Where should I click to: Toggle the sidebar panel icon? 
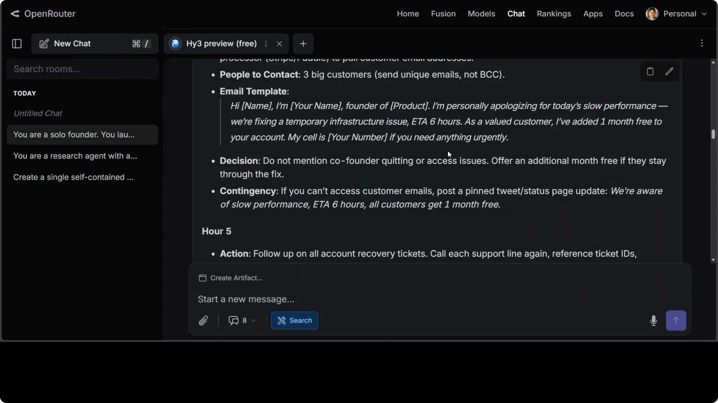click(x=17, y=44)
